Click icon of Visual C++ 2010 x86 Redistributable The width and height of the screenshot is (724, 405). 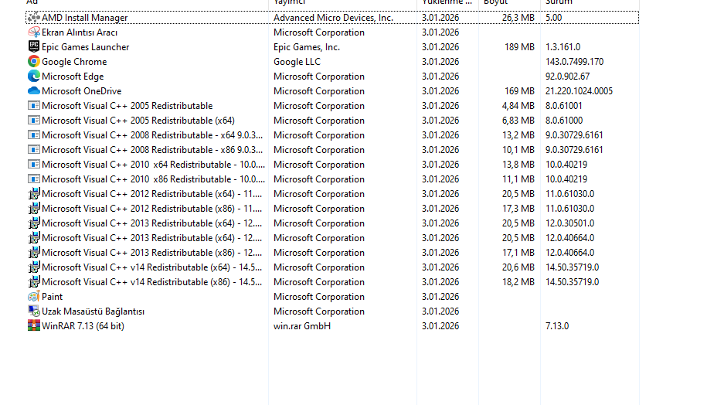(x=34, y=179)
